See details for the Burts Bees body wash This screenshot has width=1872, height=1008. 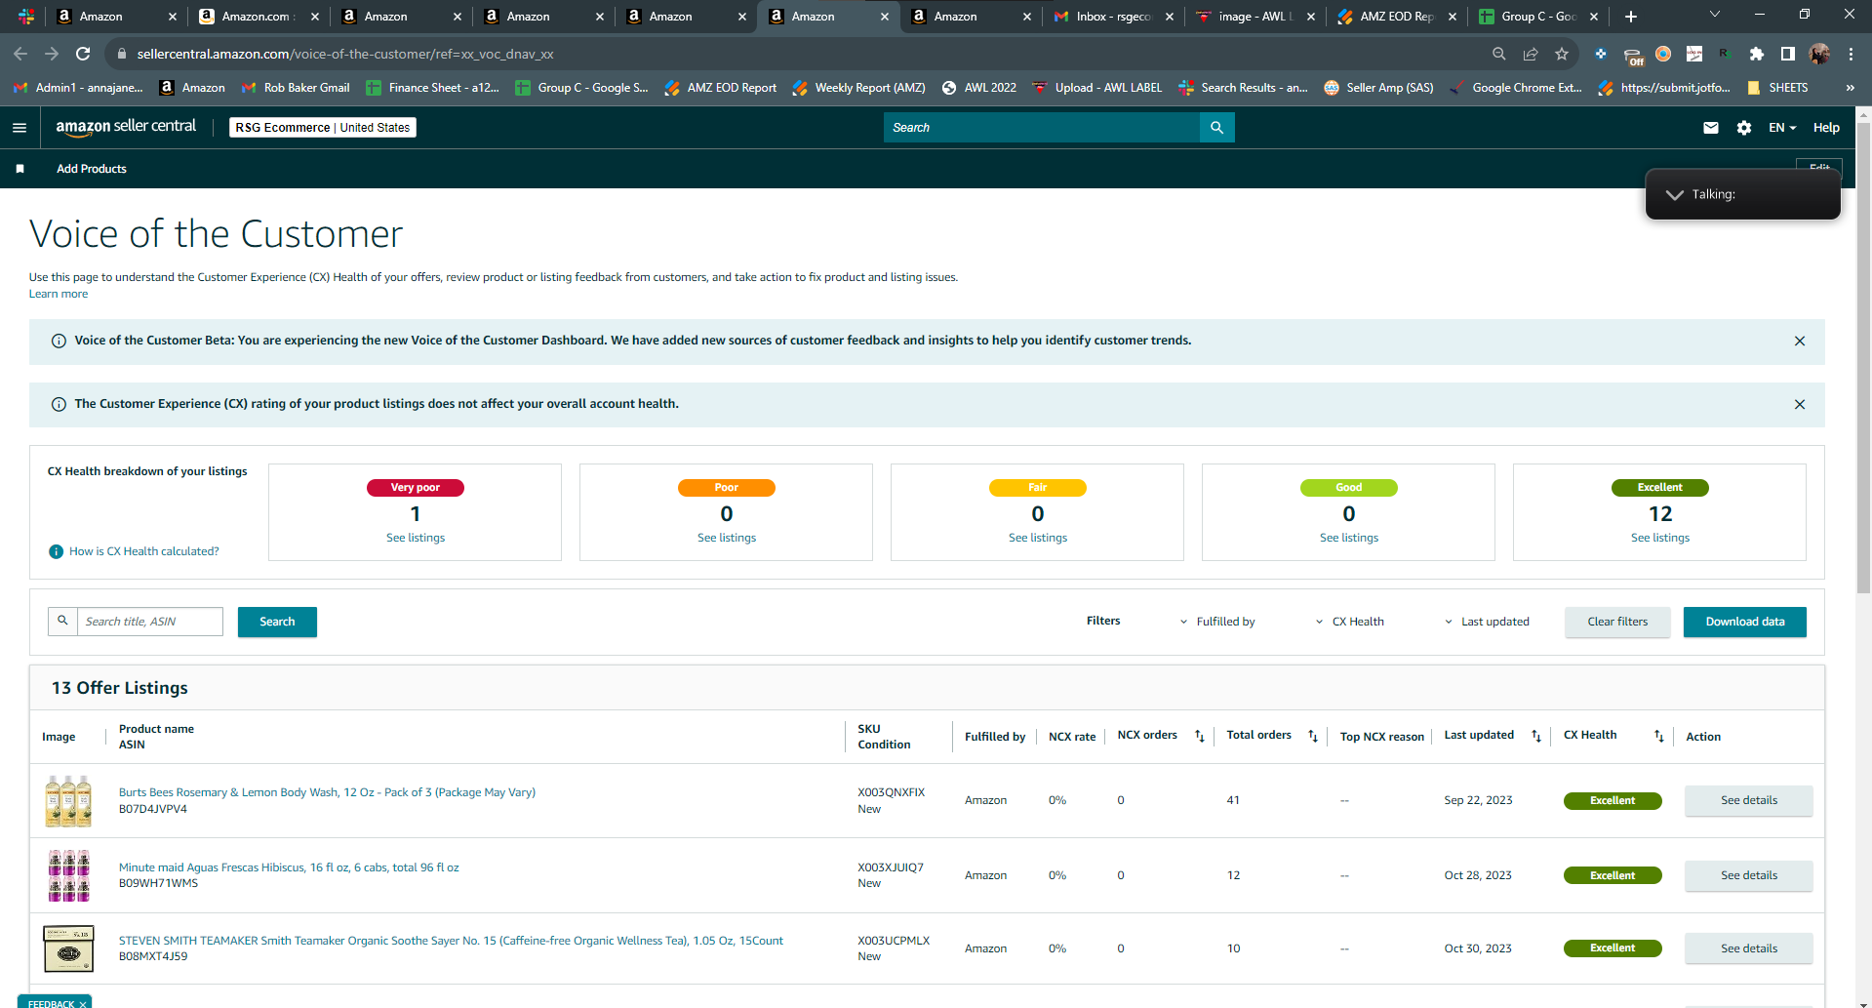pos(1749,800)
